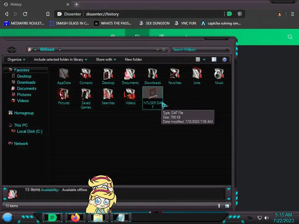Select Documents in navigation tree

[x=27, y=88]
